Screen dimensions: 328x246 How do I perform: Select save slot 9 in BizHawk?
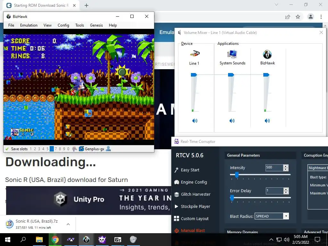[x=64, y=149]
